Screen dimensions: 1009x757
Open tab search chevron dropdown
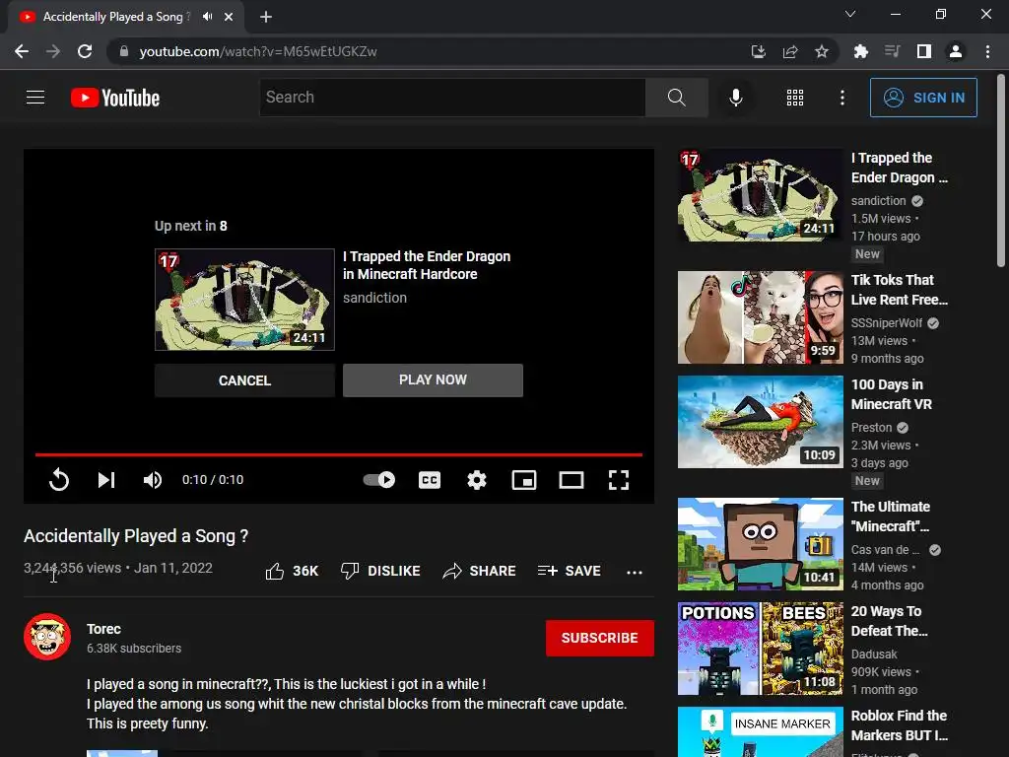click(x=850, y=14)
